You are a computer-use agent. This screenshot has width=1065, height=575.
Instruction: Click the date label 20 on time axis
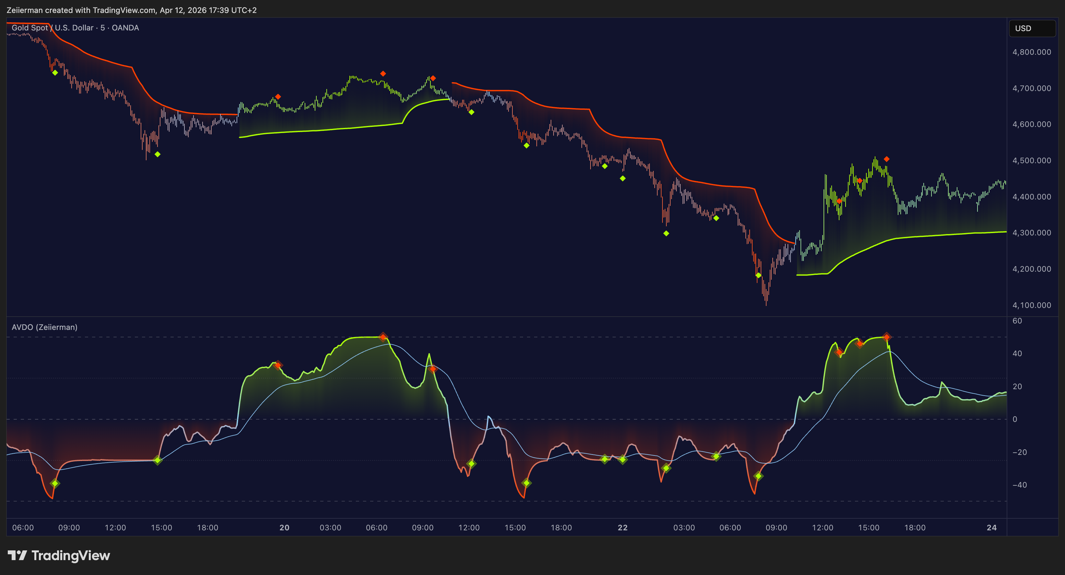285,527
